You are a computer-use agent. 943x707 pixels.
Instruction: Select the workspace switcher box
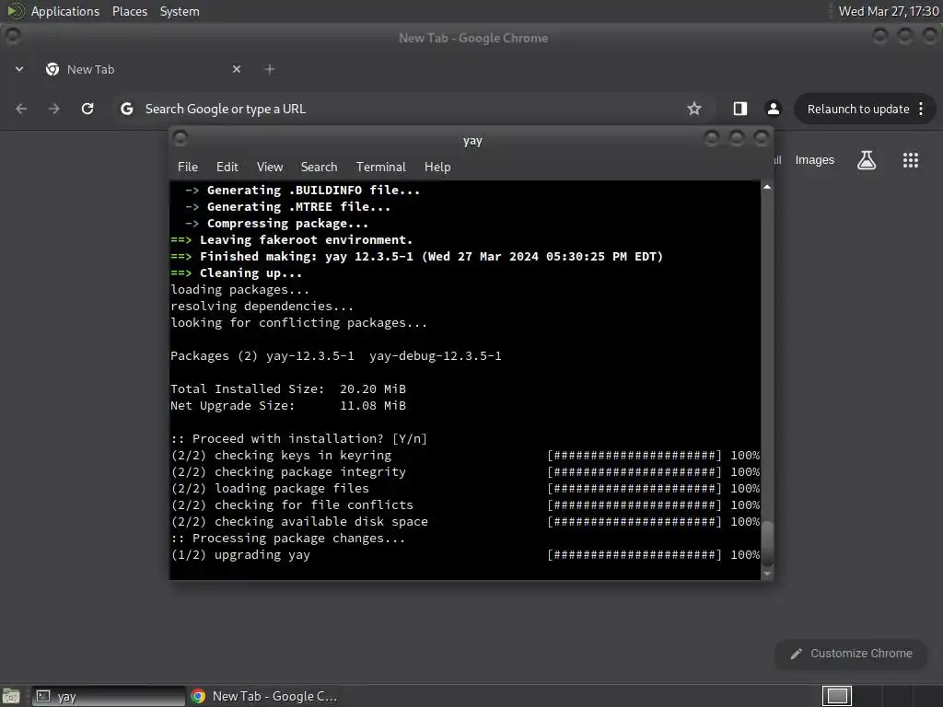836,696
